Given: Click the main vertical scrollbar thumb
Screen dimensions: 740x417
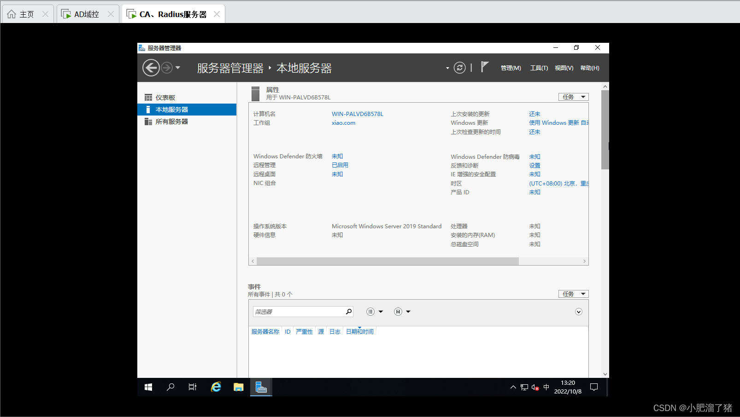Looking at the screenshot, I should (x=605, y=130).
